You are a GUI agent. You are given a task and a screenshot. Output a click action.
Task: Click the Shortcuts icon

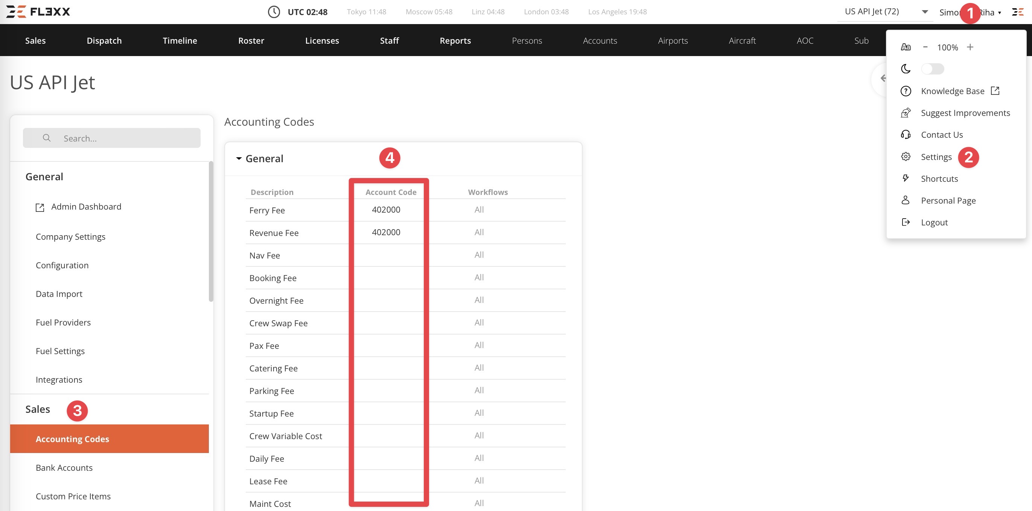[x=907, y=178]
